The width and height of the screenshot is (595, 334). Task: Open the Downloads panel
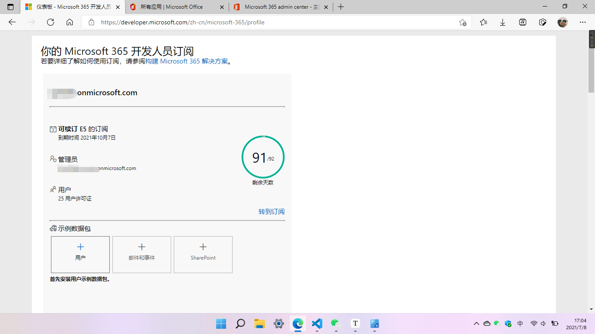[x=503, y=22]
